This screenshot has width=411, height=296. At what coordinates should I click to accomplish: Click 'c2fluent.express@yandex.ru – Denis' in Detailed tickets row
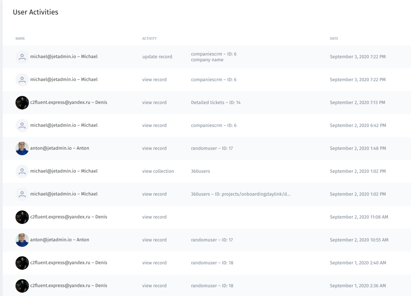click(69, 102)
